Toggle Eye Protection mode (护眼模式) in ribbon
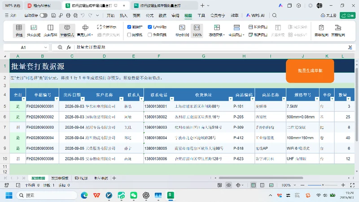 [67, 31]
